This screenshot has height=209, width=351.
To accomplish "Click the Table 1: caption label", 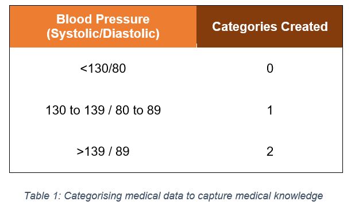I will tap(43, 196).
